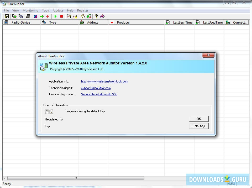Click the 'Ready' status bar text

point(7,184)
